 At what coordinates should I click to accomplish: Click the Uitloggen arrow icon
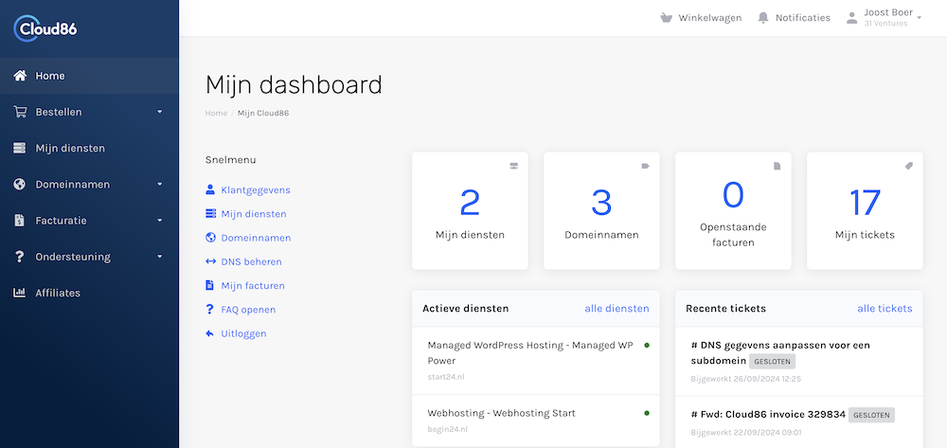(x=210, y=333)
